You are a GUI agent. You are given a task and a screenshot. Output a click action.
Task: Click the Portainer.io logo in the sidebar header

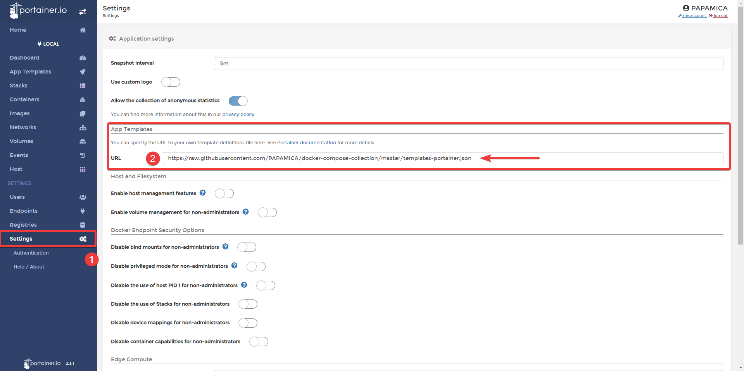point(38,10)
